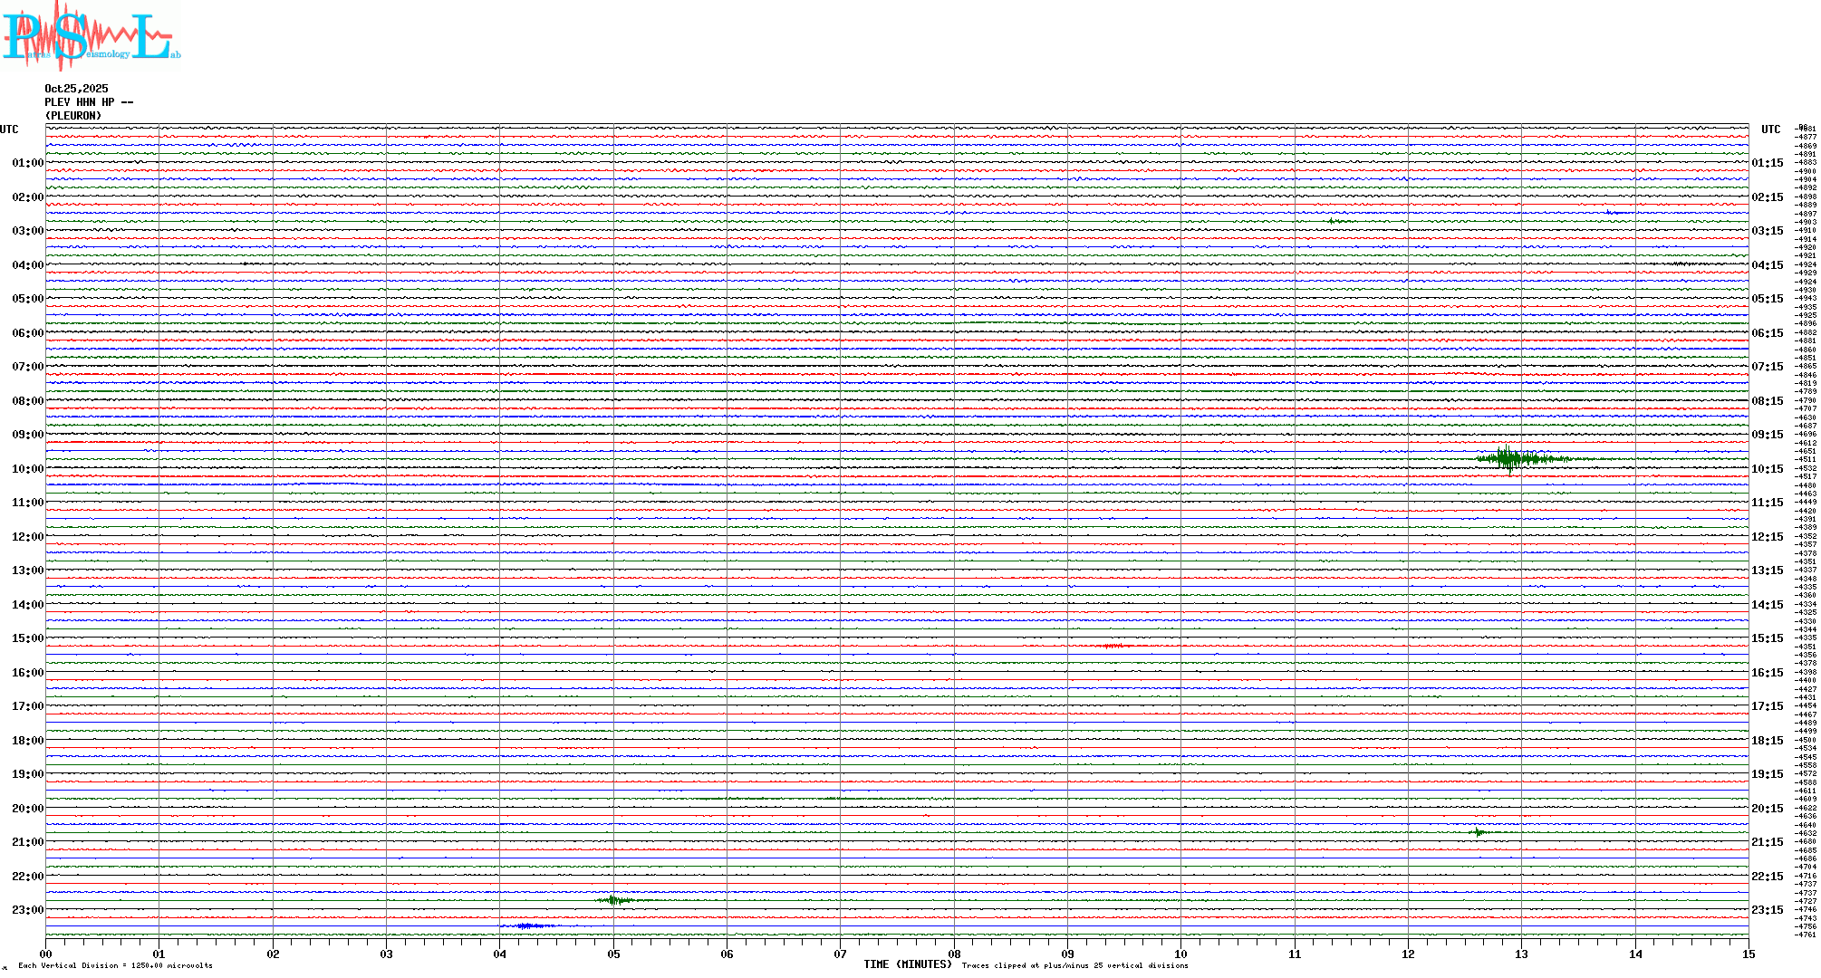Click the blue event near minute 04 bottom
1821x978 pixels.
tap(527, 925)
